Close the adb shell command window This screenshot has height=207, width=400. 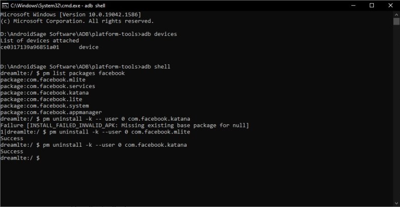pyautogui.click(x=390, y=5)
